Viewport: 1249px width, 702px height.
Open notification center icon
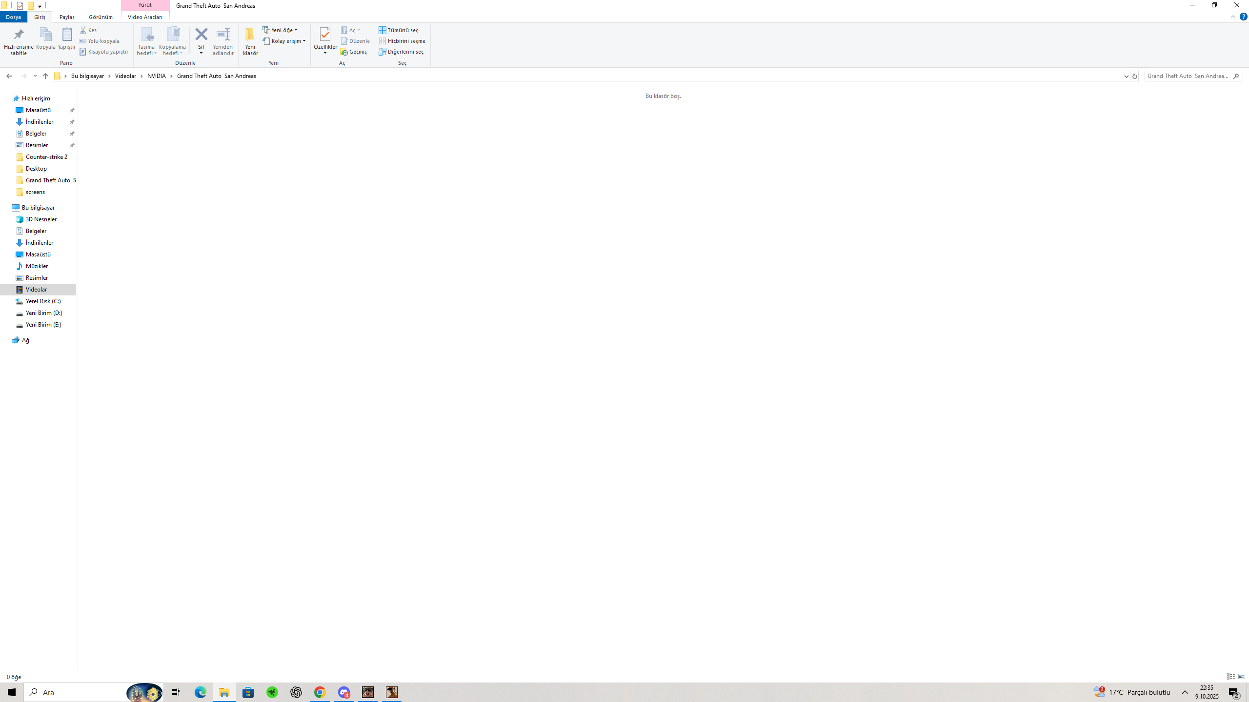click(x=1234, y=692)
